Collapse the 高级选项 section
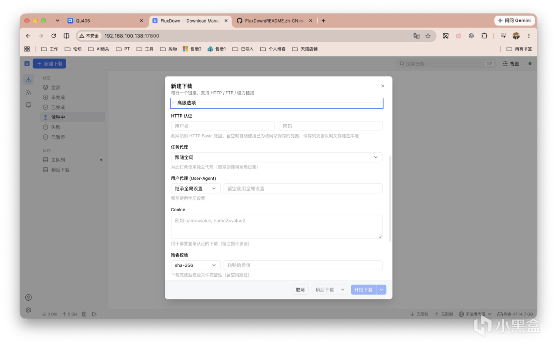The image size is (557, 345). 276,103
